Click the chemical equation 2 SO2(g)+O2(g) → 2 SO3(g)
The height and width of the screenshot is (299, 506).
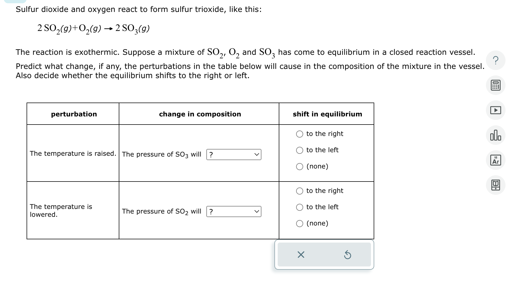pos(93,28)
